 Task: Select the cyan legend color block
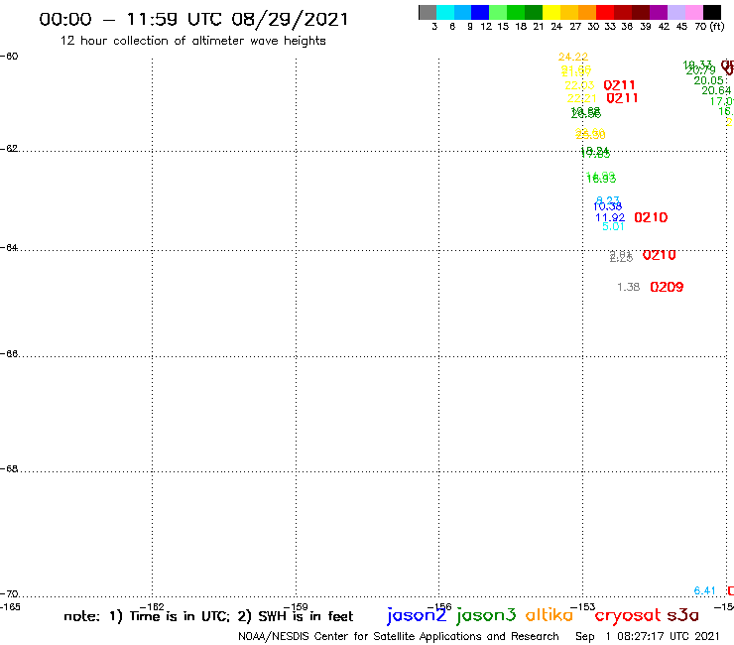(445, 12)
